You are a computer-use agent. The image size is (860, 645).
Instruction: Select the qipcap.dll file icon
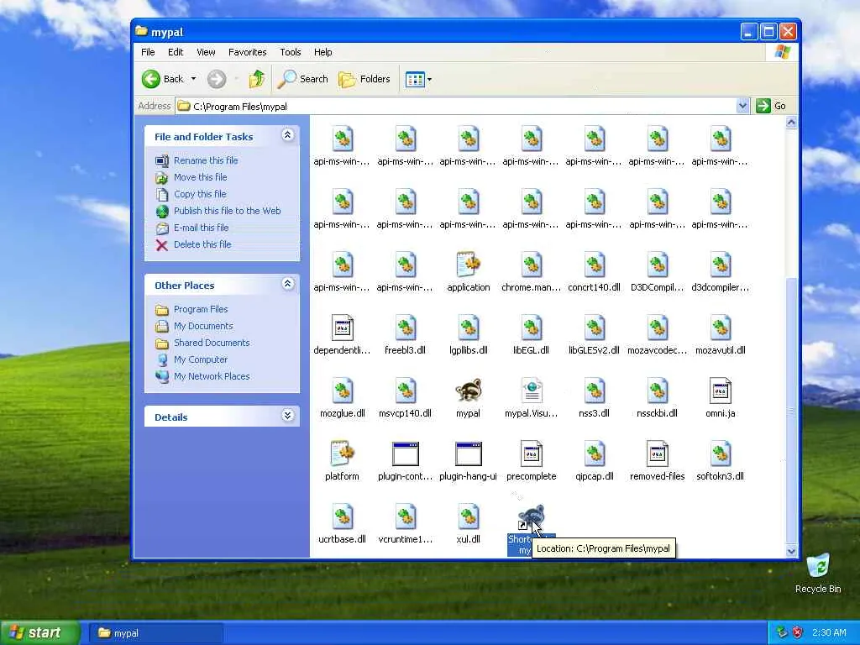point(594,454)
